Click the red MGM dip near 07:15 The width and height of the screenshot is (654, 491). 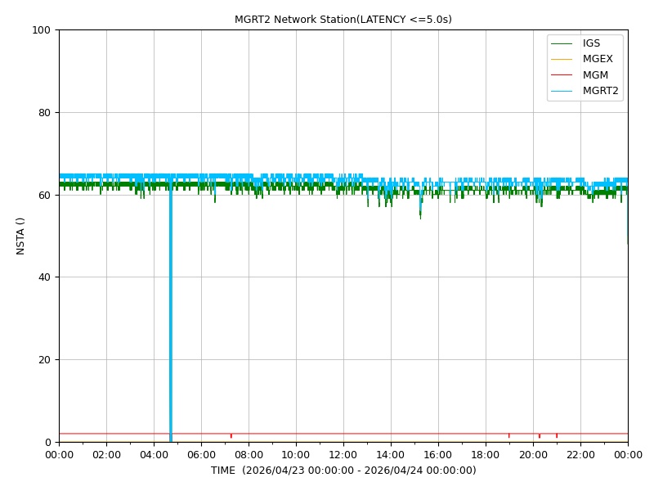tap(231, 435)
